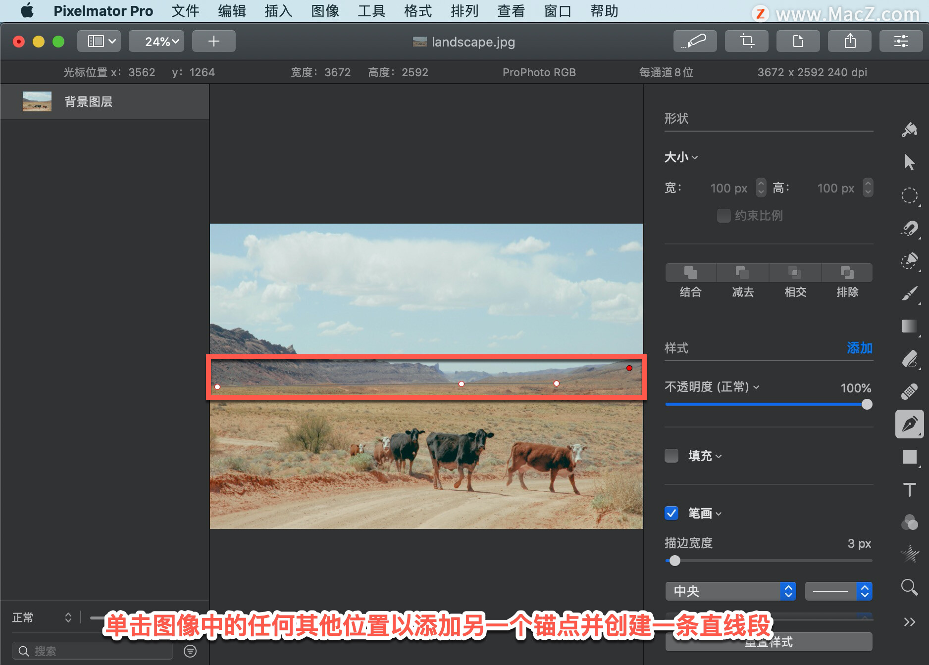
Task: Select the Pen tool
Action: click(909, 424)
